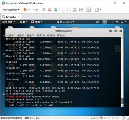Click the hard disk device status icon
The width and height of the screenshot is (129, 120).
click(x=93, y=118)
